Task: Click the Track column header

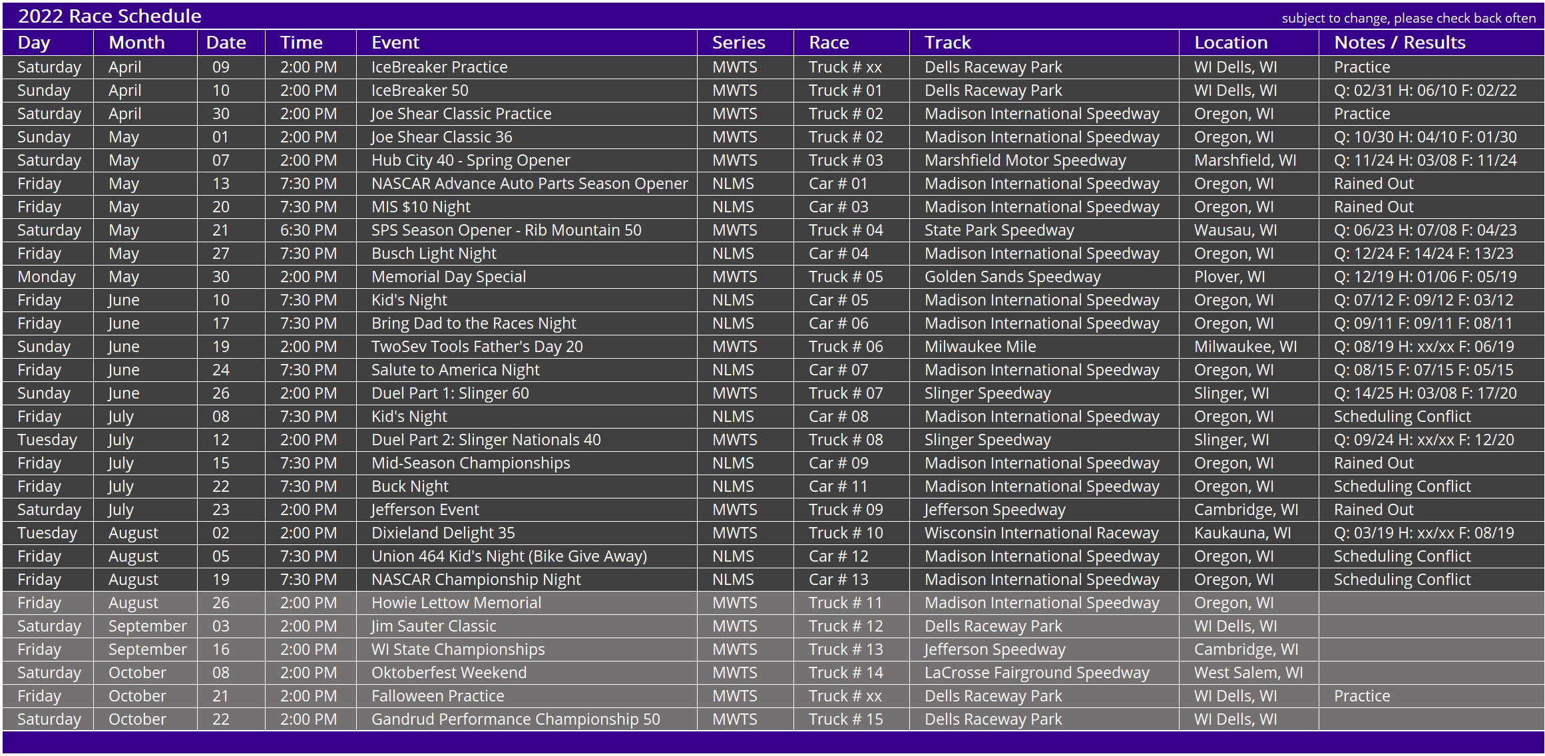Action: coord(948,43)
